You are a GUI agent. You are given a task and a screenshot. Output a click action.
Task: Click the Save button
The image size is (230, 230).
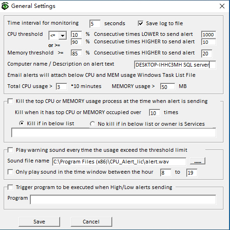pos(39,222)
